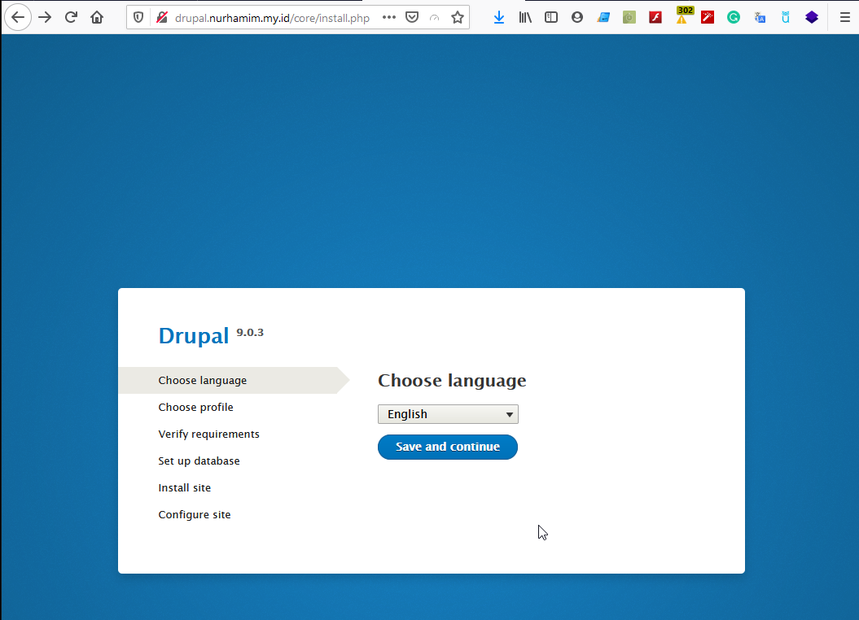
Task: Bookmark this page with the star icon
Action: [458, 17]
